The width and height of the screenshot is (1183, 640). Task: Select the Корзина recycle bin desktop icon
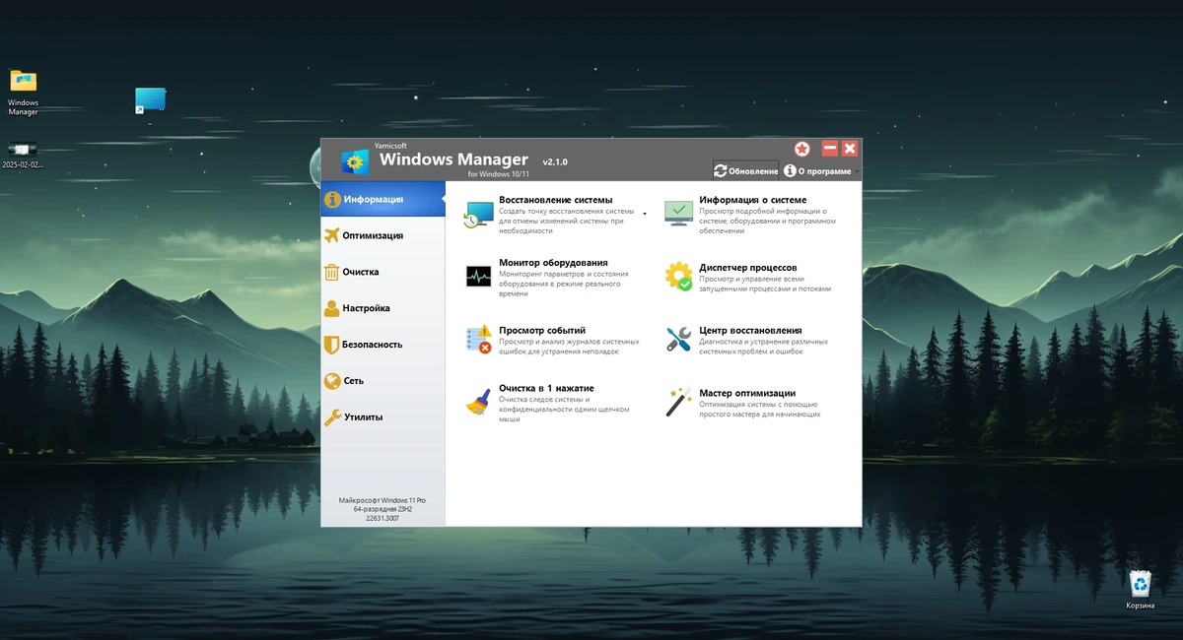[1141, 590]
